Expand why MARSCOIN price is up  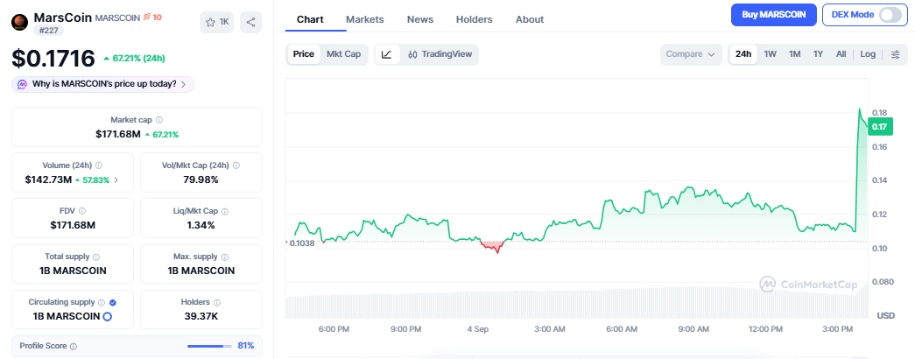[x=102, y=84]
